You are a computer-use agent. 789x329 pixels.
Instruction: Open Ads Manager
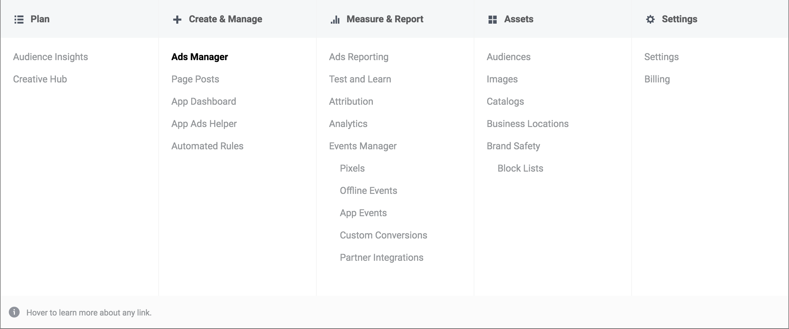pyautogui.click(x=200, y=57)
